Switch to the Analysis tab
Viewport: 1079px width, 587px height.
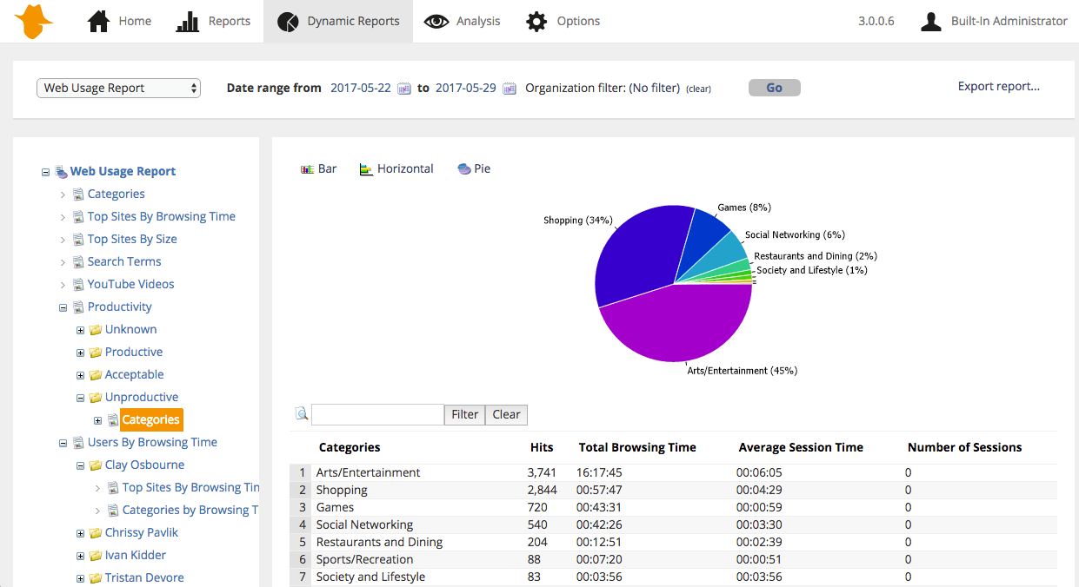pyautogui.click(x=462, y=21)
